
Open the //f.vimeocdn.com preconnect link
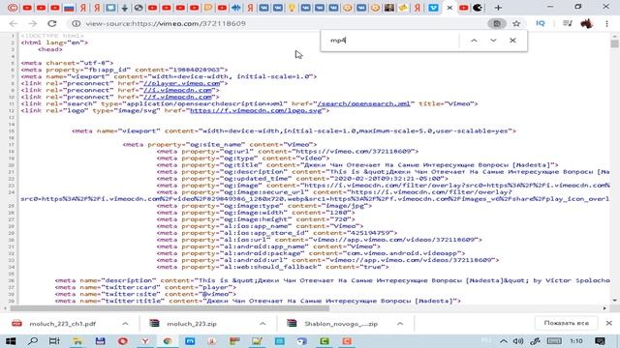[177, 97]
